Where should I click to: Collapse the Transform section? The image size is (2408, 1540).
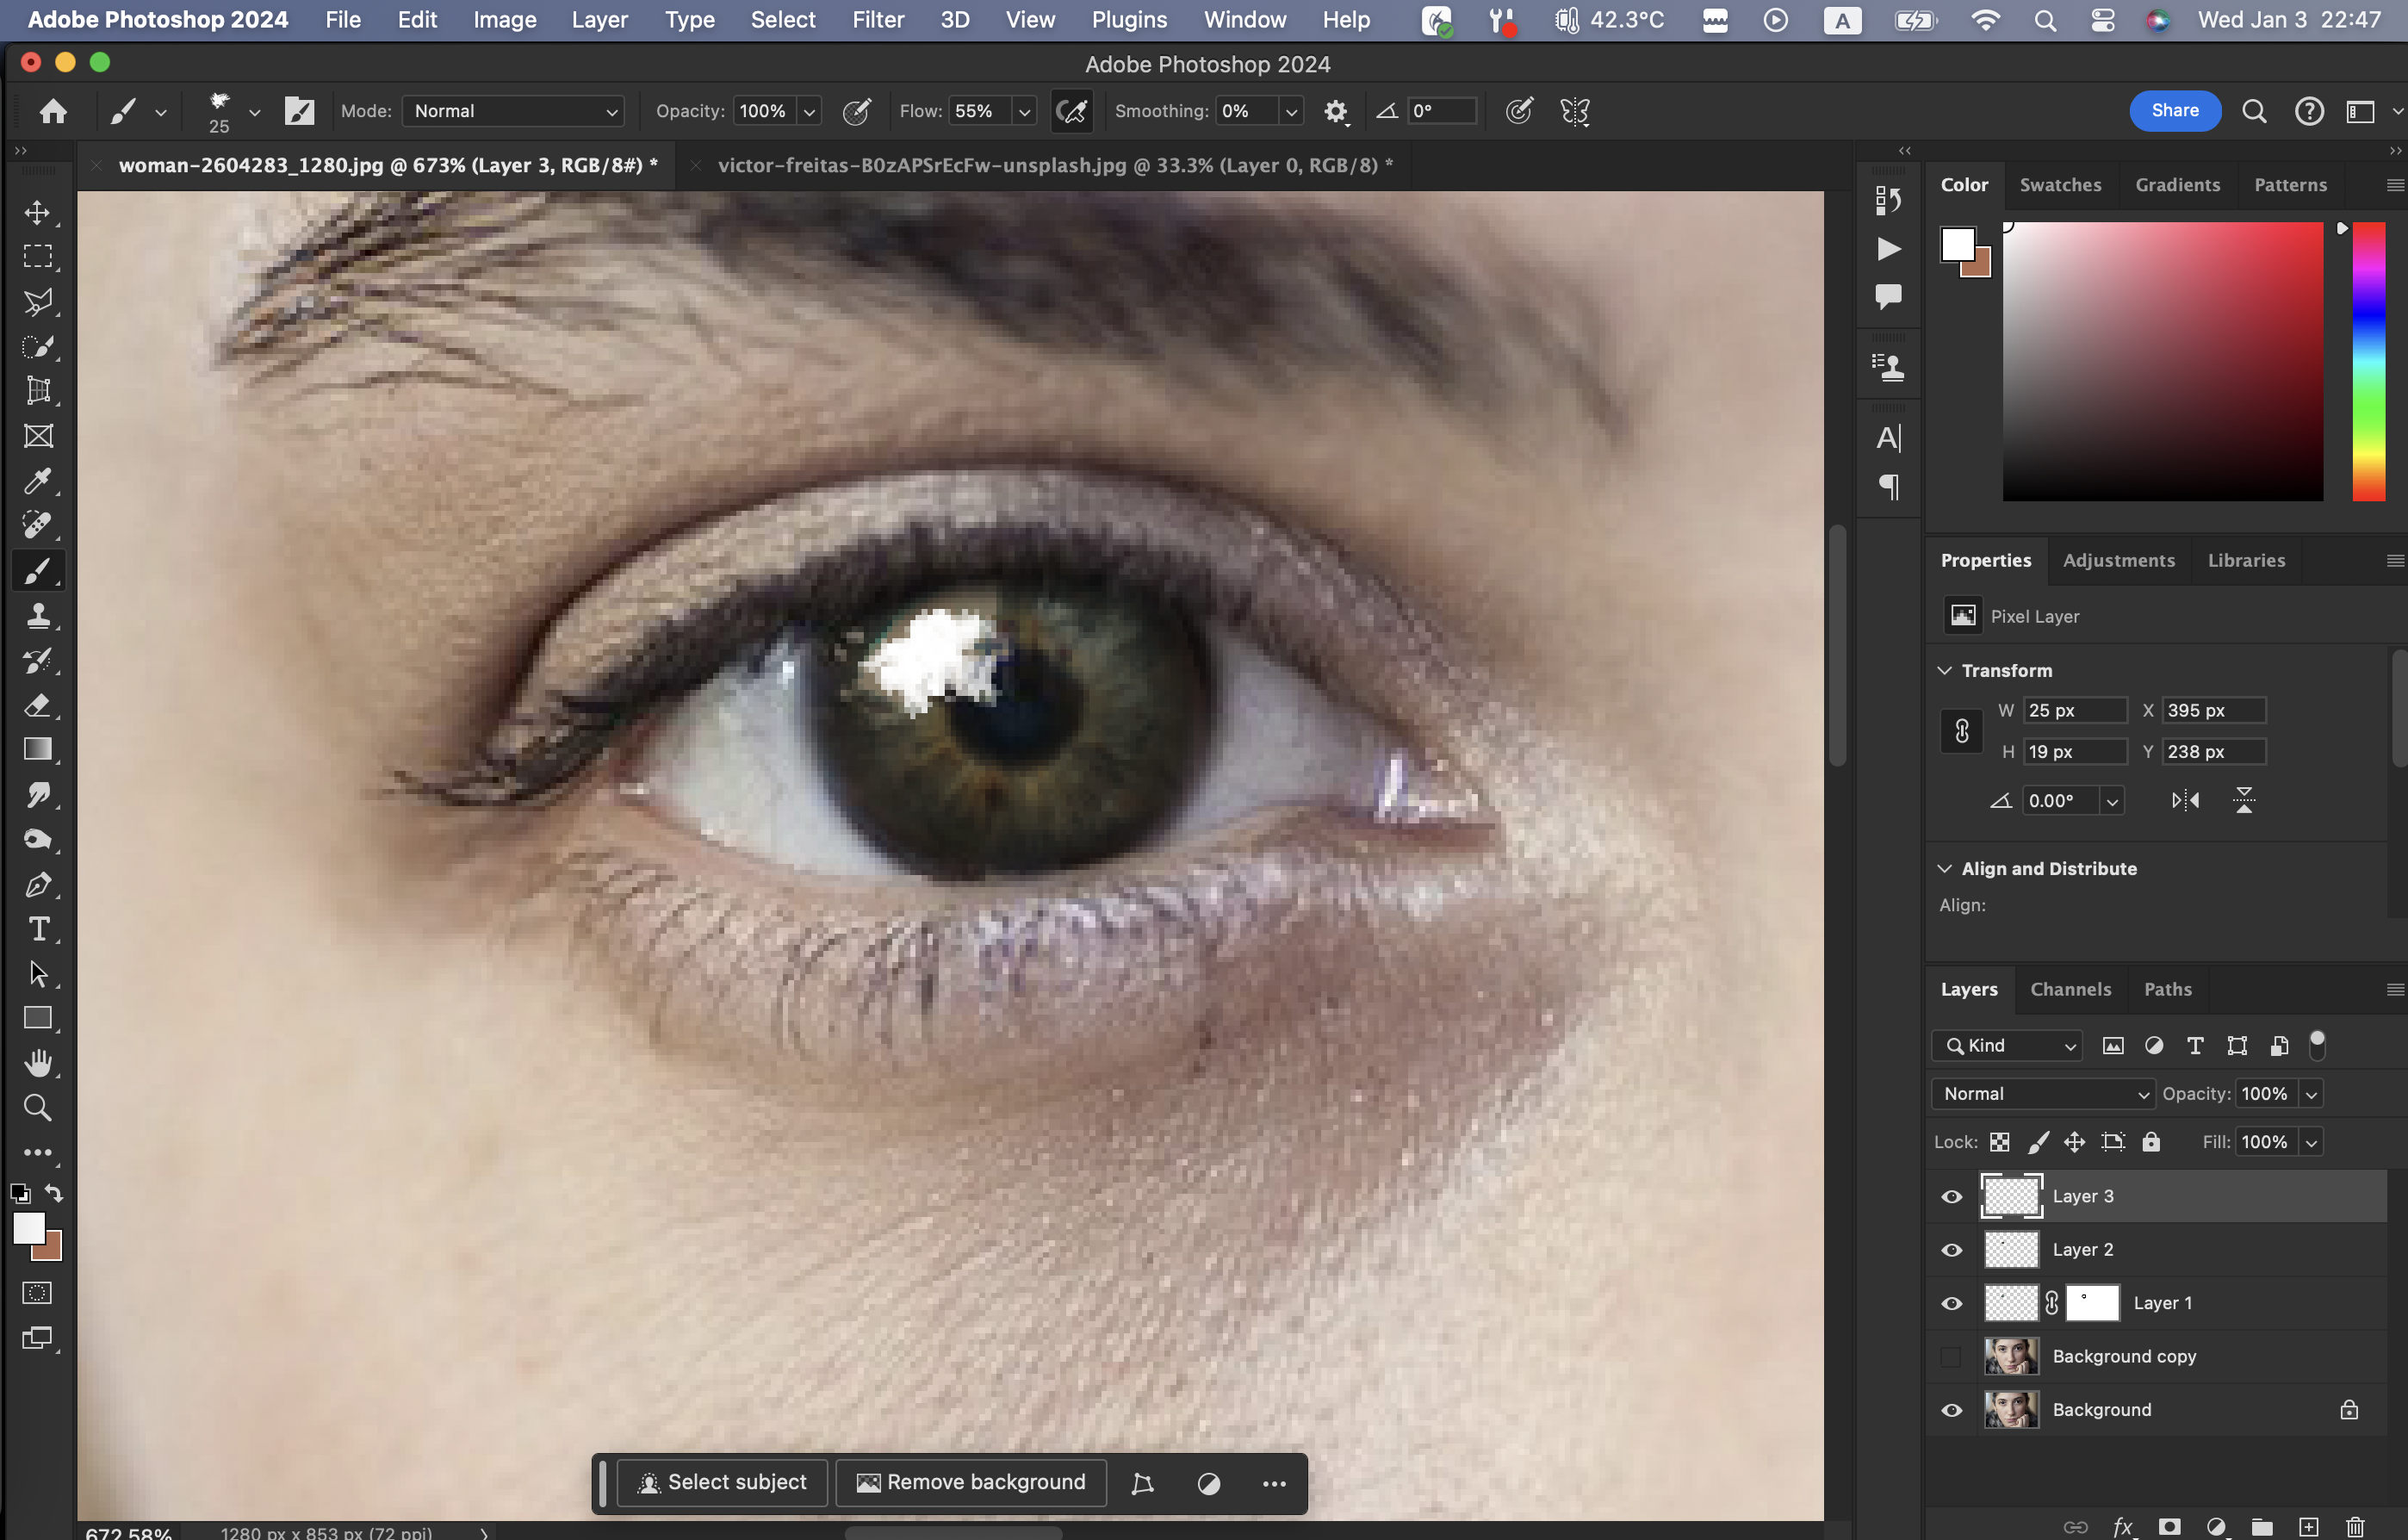1945,670
